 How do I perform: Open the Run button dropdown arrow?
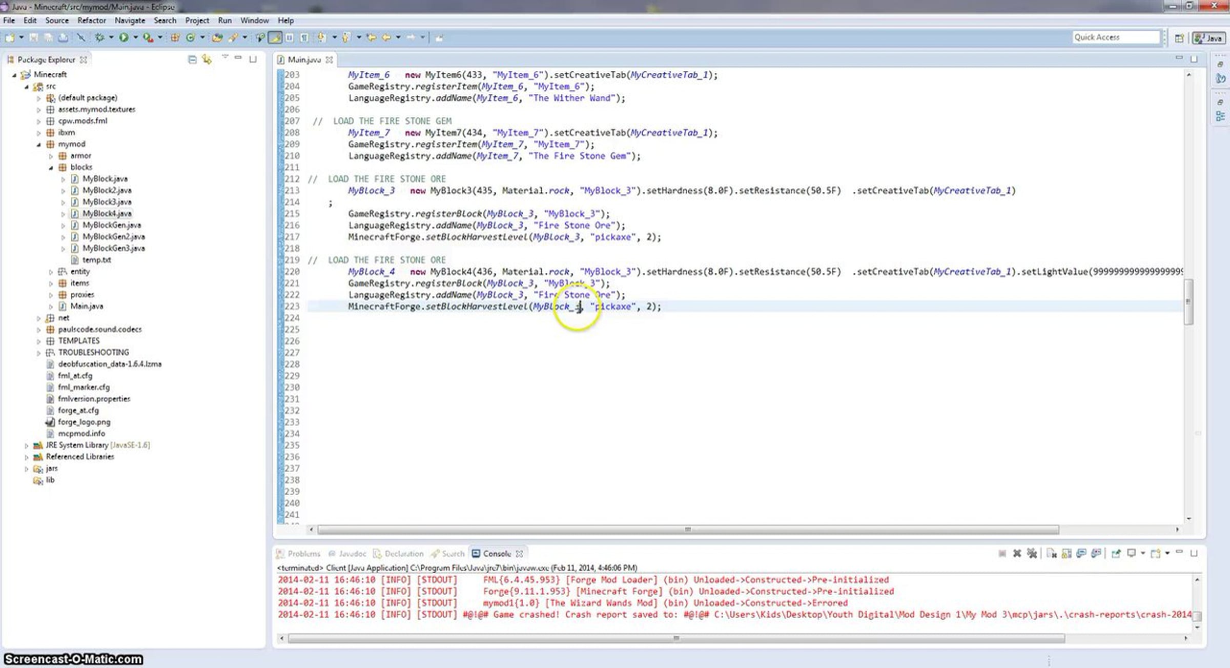135,37
